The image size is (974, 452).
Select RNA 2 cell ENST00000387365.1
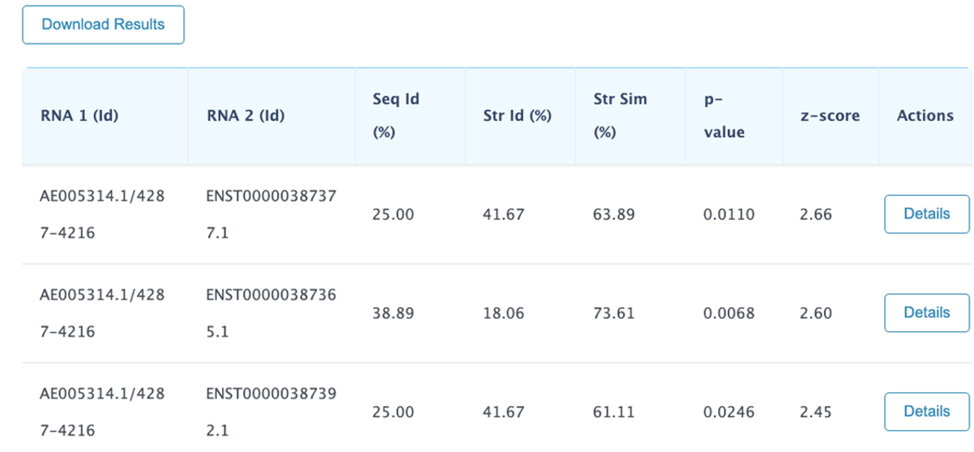(271, 313)
